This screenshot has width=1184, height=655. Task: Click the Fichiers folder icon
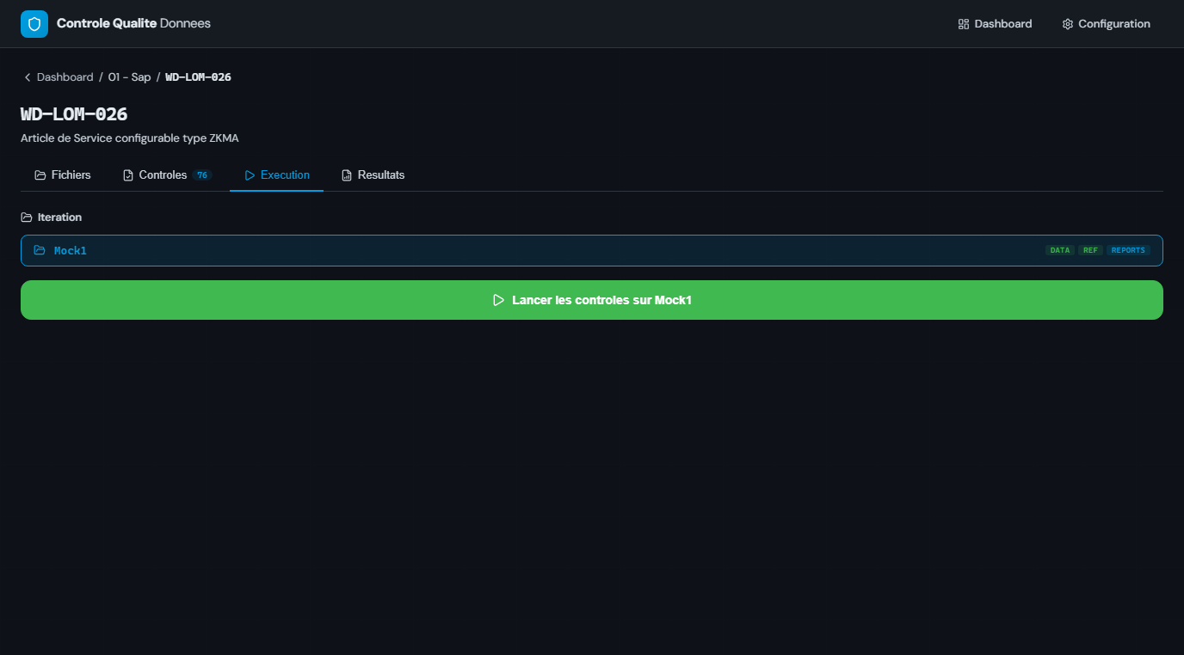(x=40, y=175)
